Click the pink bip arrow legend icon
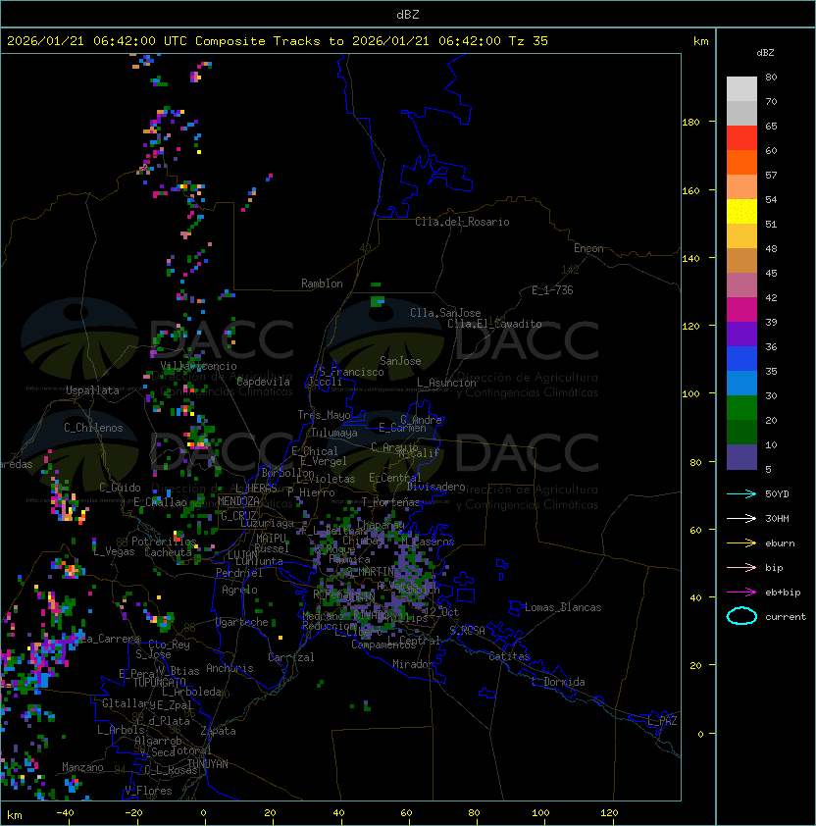 point(741,567)
